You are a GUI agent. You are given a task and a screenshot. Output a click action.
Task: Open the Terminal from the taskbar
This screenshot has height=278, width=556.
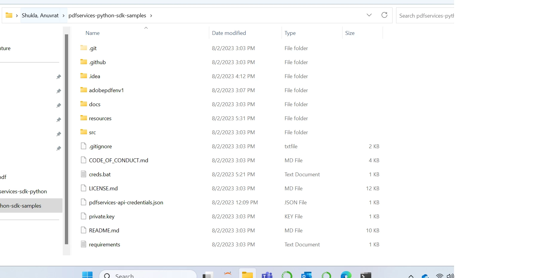tap(366, 275)
